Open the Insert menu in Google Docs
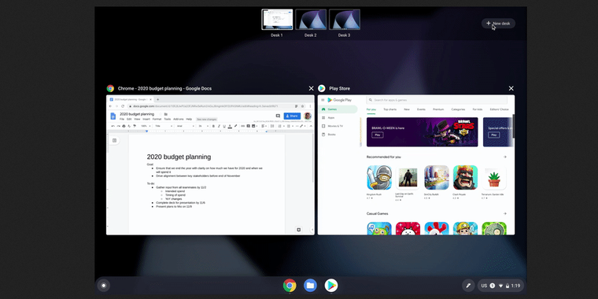This screenshot has width=598, height=299. tap(146, 120)
